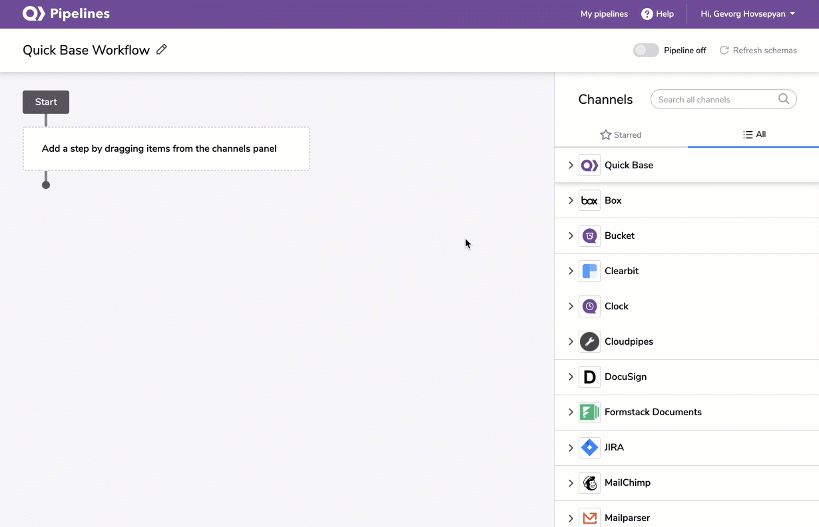Click the Help question mark icon
The width and height of the screenshot is (819, 527).
tap(647, 14)
